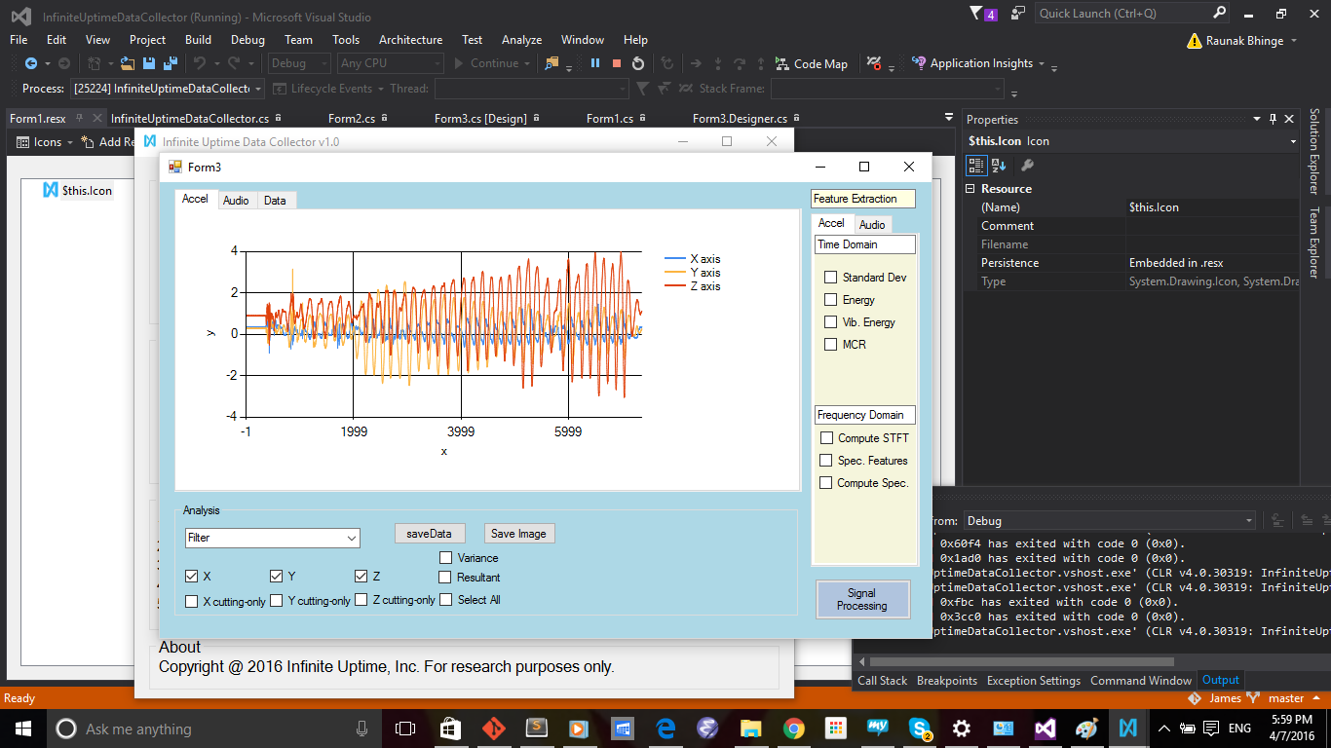Screen dimensions: 1331x748
Task: Check the Compute STFT option
Action: [x=827, y=438]
